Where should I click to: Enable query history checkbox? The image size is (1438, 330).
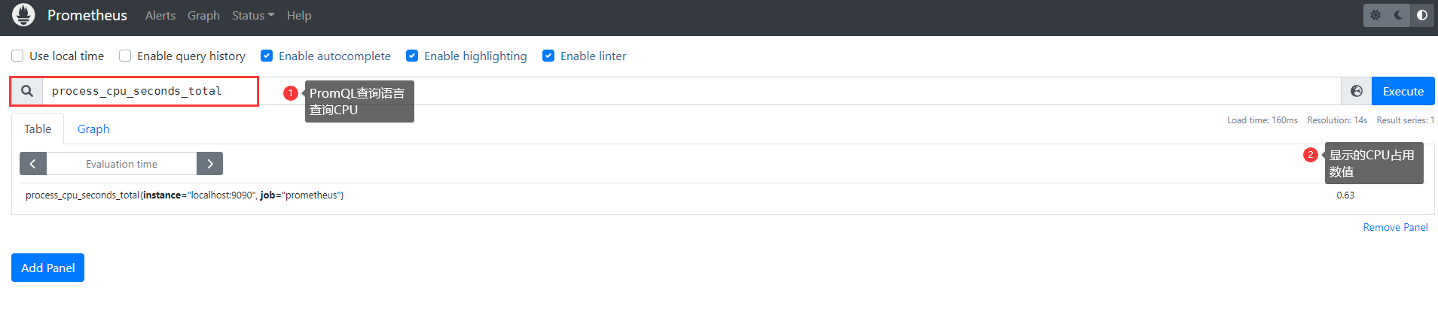pos(125,56)
